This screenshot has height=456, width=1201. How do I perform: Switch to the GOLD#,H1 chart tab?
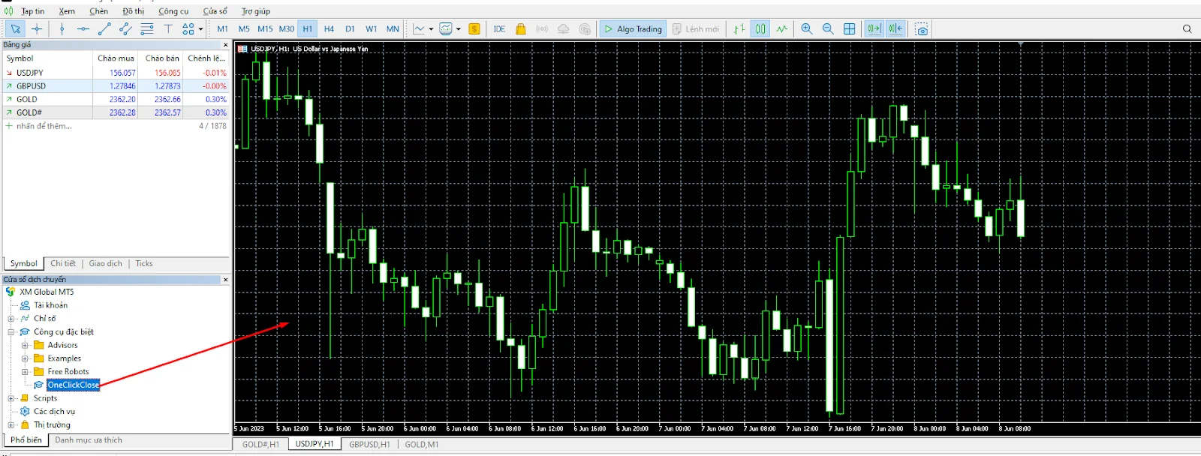point(260,444)
